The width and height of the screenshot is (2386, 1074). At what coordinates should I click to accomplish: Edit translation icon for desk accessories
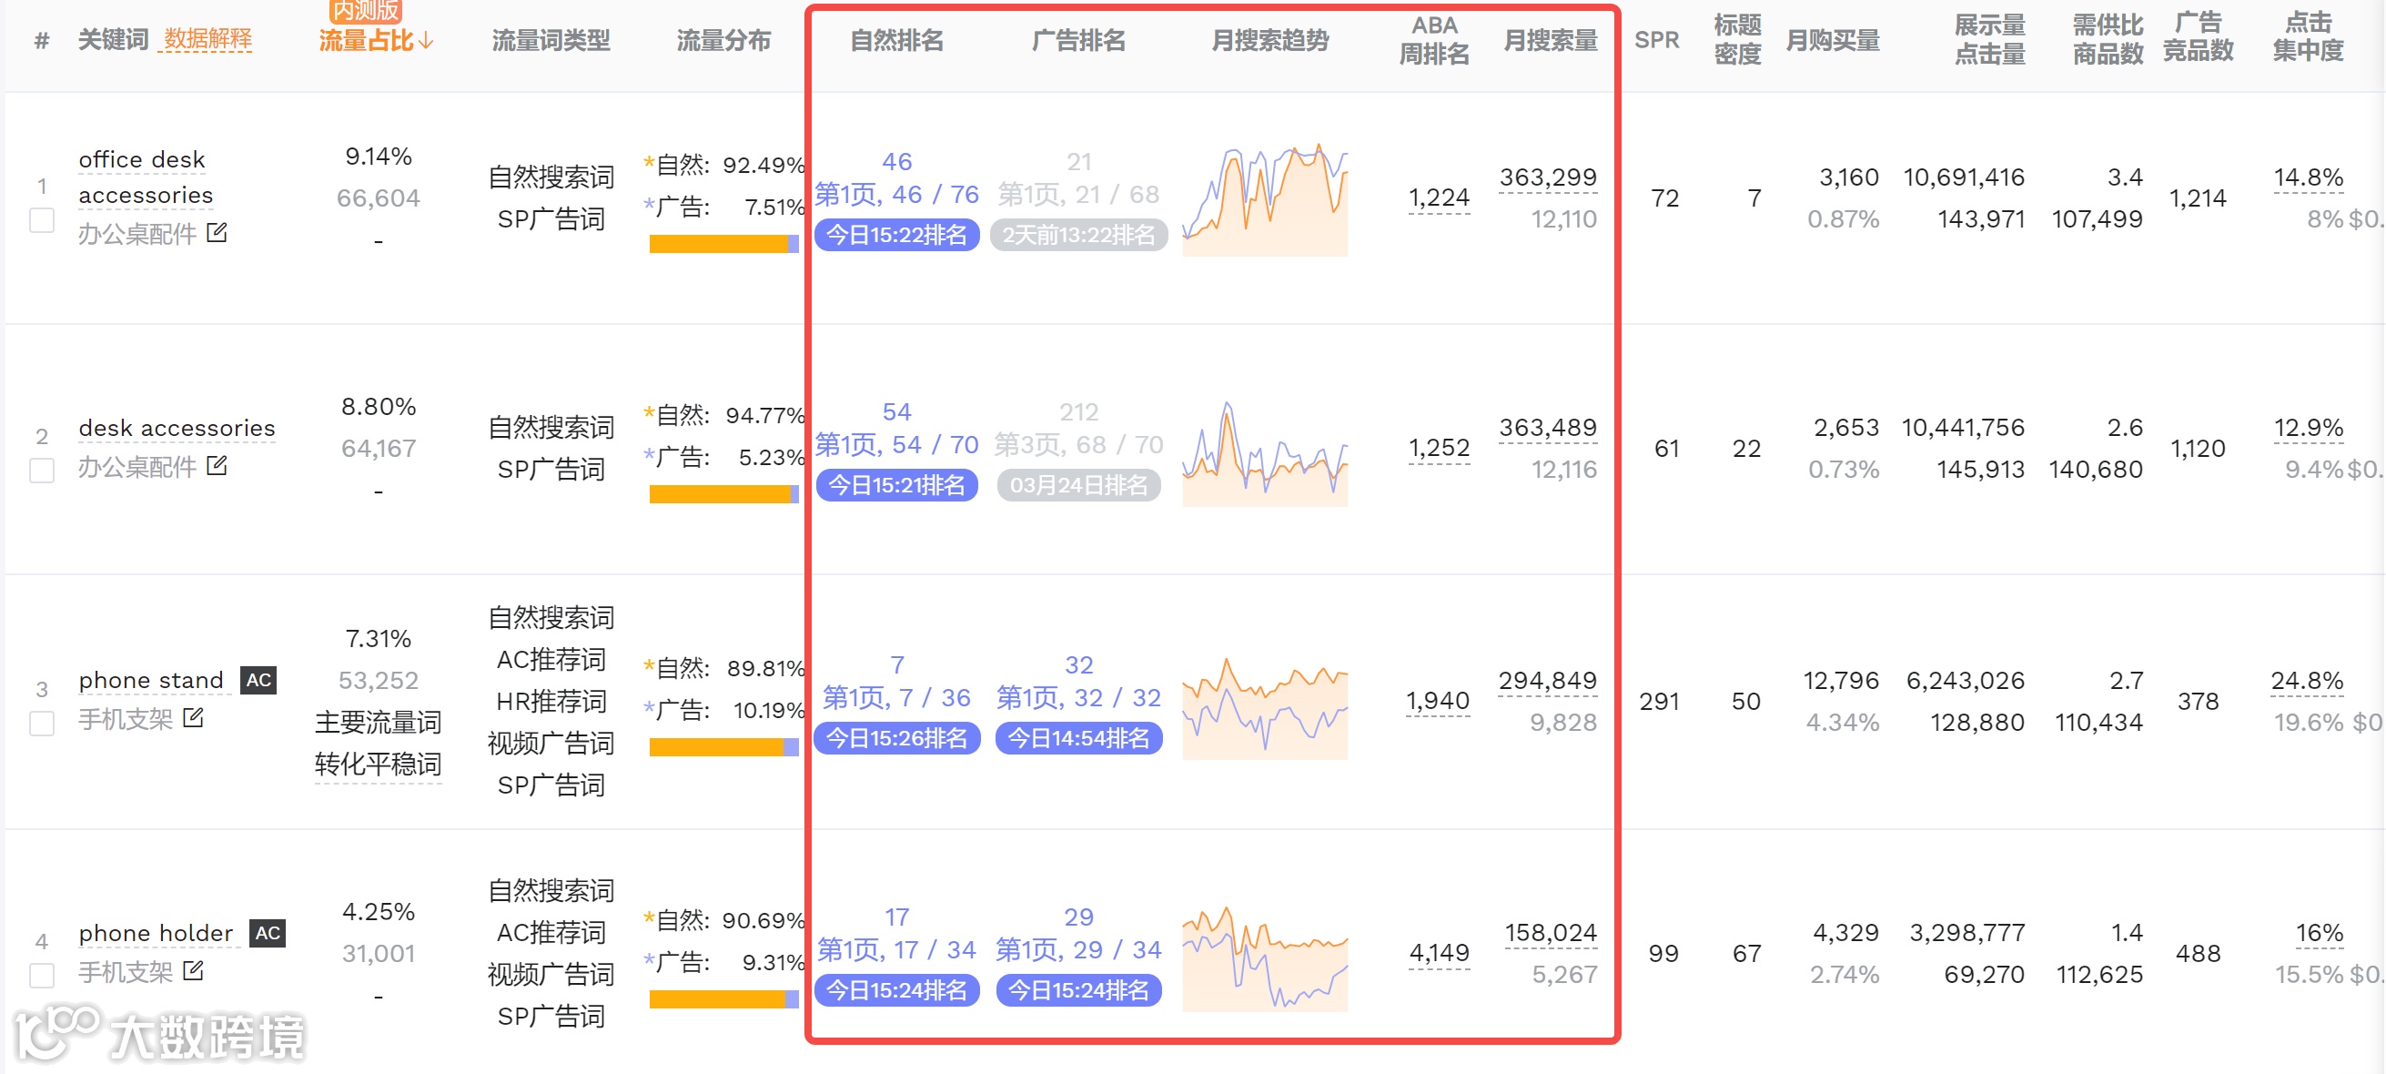coord(217,465)
